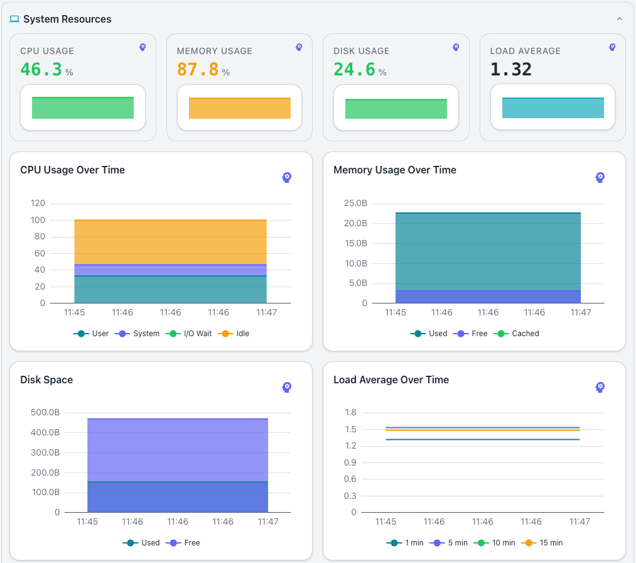Click the 1.8 axis label in Load Average chart

[x=350, y=413]
